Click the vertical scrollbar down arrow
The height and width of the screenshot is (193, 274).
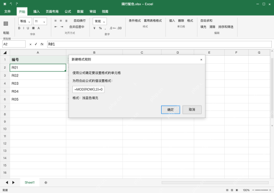[272, 125]
